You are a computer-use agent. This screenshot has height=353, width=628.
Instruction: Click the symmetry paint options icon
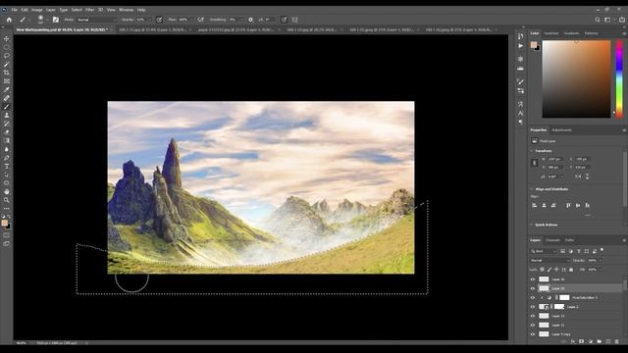coord(295,20)
